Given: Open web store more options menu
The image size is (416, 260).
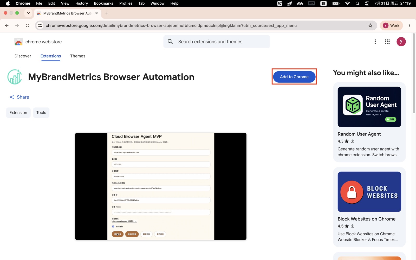Looking at the screenshot, I should [375, 42].
